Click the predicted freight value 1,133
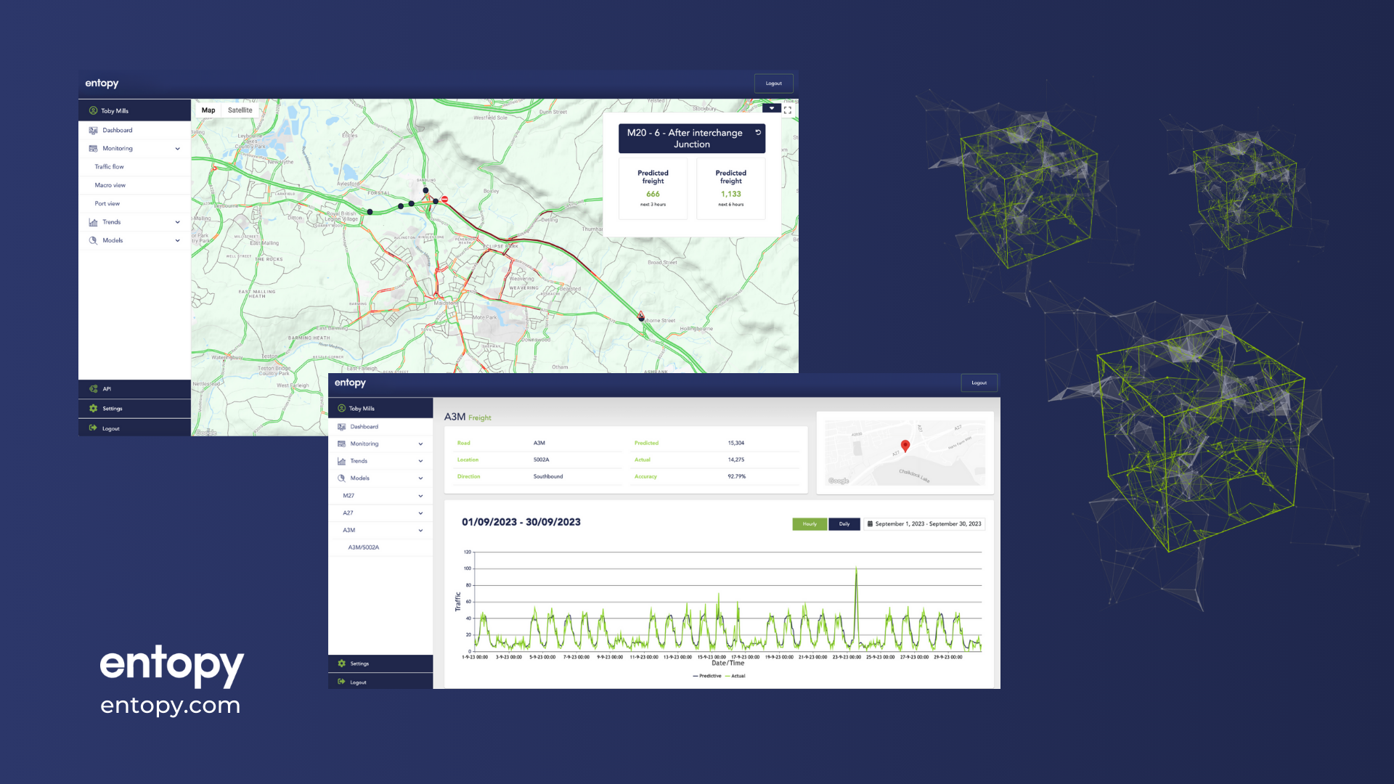1394x784 pixels. pyautogui.click(x=731, y=194)
